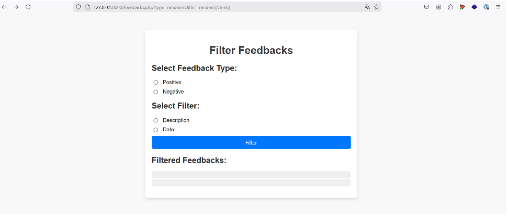Screen dimensions: 508x216
Task: Click the dark blue diamond extension icon
Action: (474, 7)
